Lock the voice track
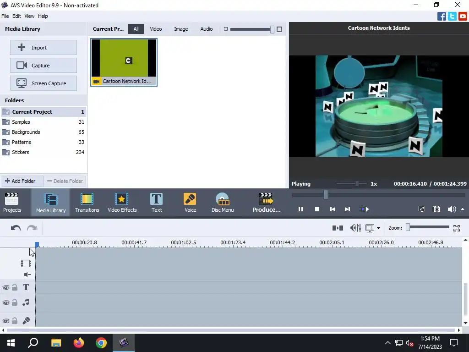The width and height of the screenshot is (469, 352). click(x=15, y=320)
